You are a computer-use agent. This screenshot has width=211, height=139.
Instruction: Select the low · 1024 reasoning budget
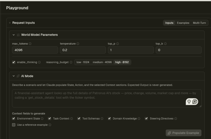[x=83, y=62]
